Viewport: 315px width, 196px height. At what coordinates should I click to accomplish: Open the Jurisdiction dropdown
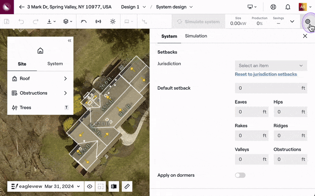click(271, 66)
